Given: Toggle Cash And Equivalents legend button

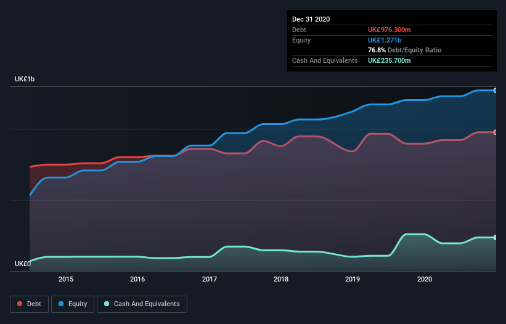Looking at the screenshot, I should [x=142, y=304].
